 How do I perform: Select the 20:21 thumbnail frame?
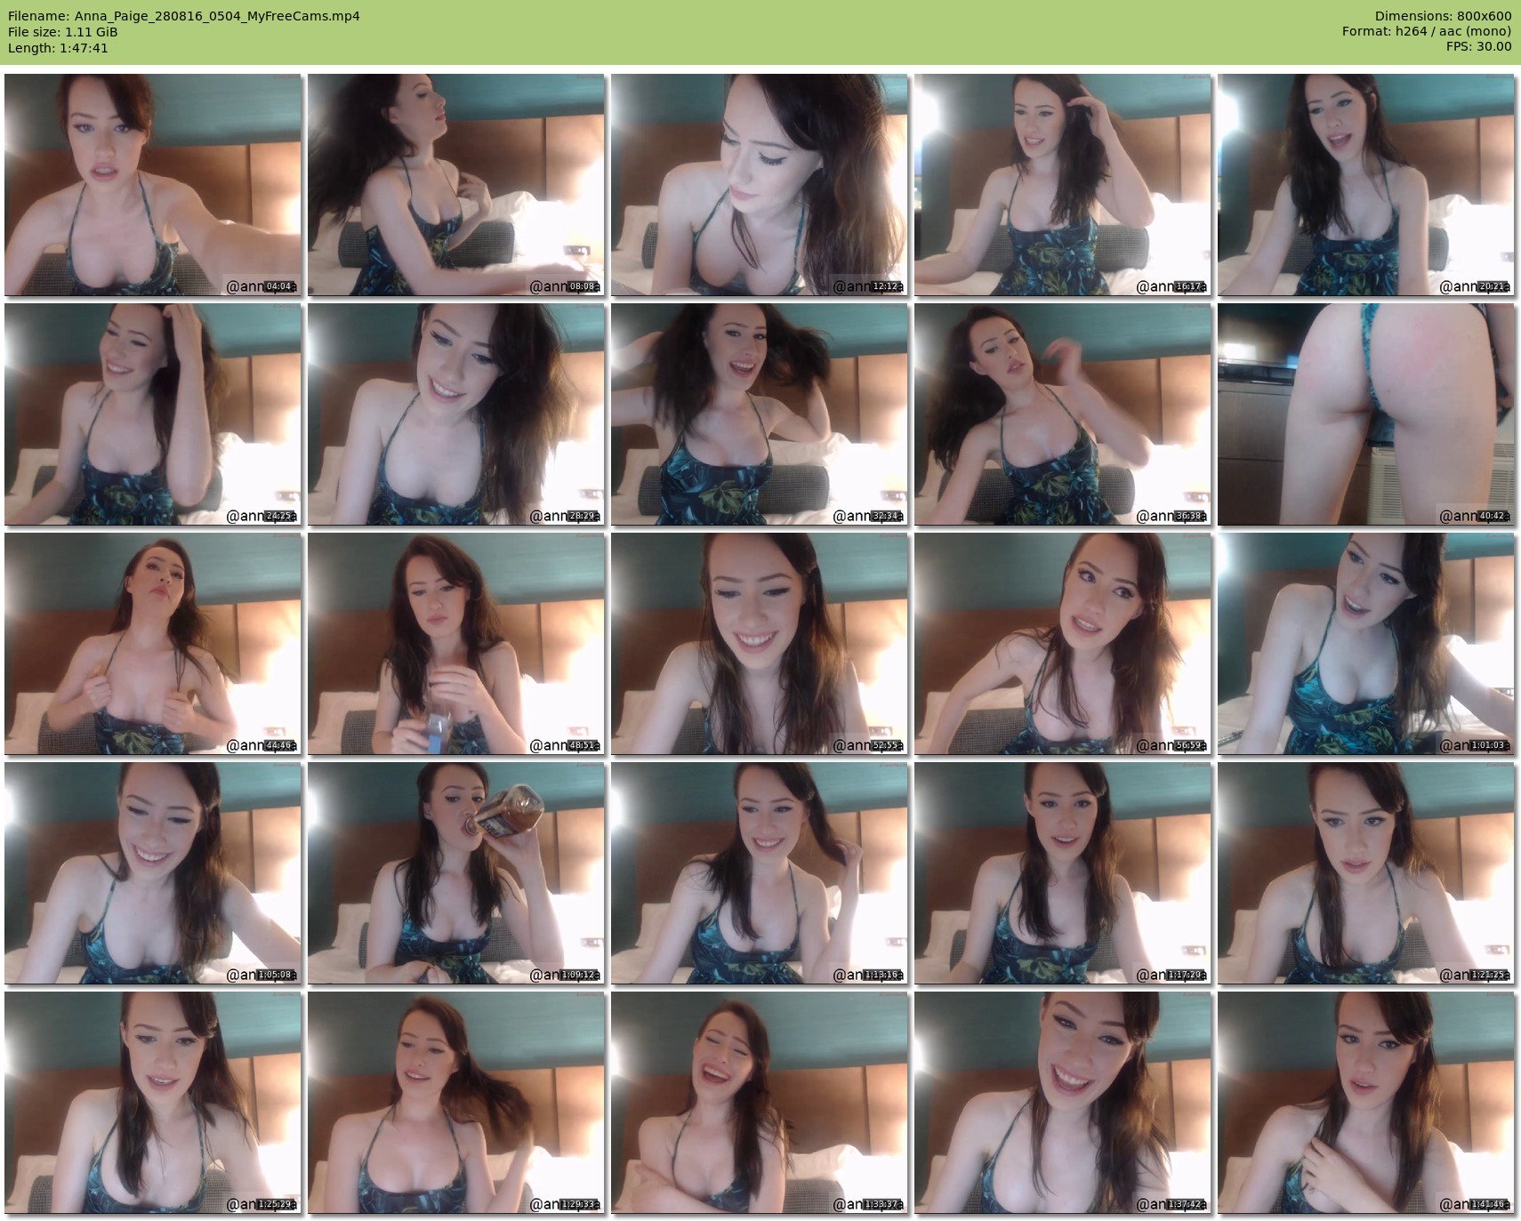[x=1366, y=185]
